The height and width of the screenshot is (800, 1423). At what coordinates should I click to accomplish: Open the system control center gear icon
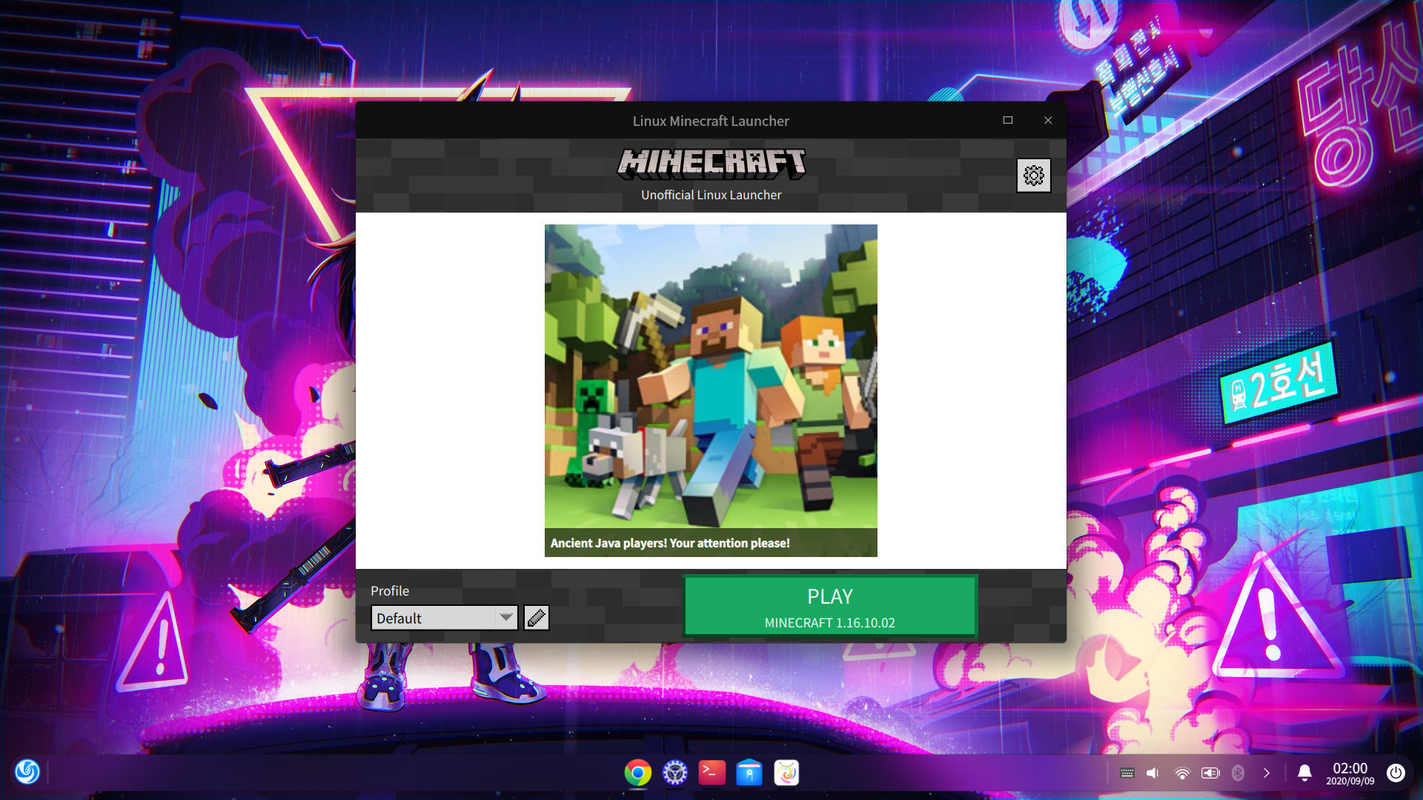click(674, 773)
